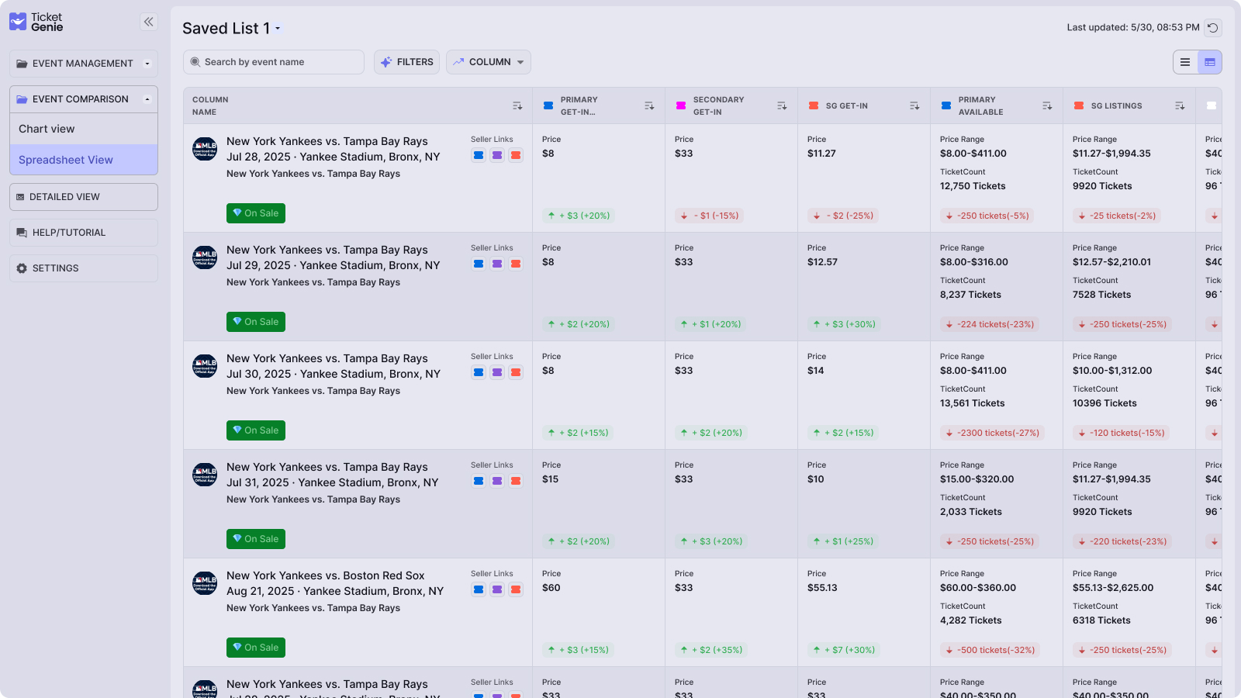Open the FILTERS panel
1241x698 pixels.
406,61
